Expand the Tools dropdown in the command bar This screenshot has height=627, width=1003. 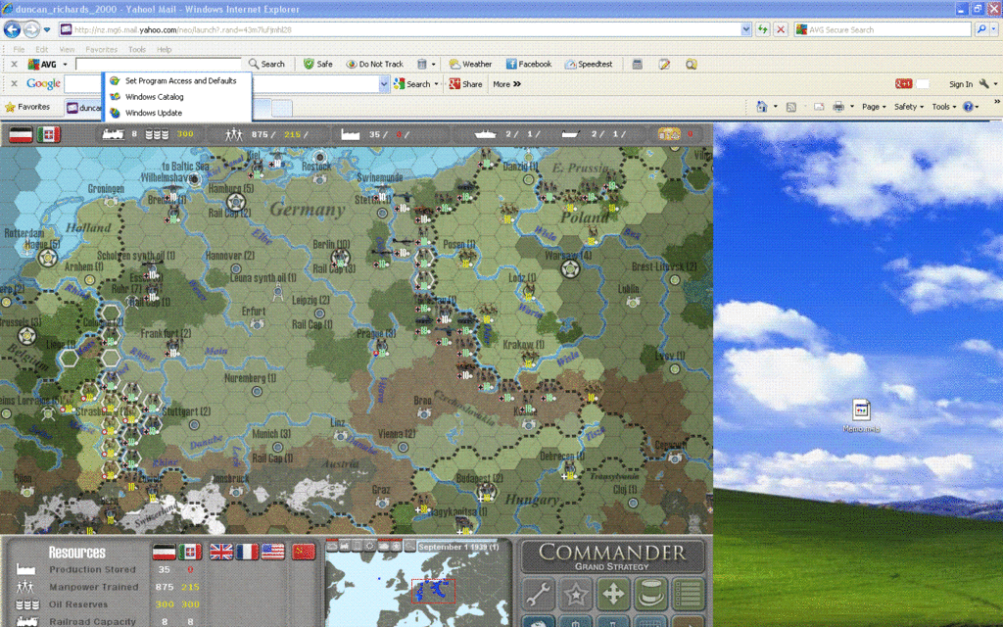(x=944, y=107)
